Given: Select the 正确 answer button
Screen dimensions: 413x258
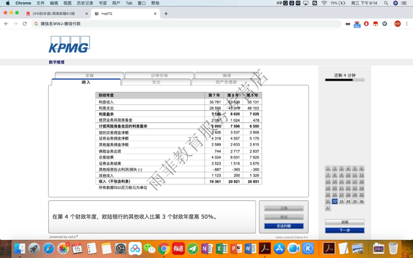Looking at the screenshot, I should 284,208.
